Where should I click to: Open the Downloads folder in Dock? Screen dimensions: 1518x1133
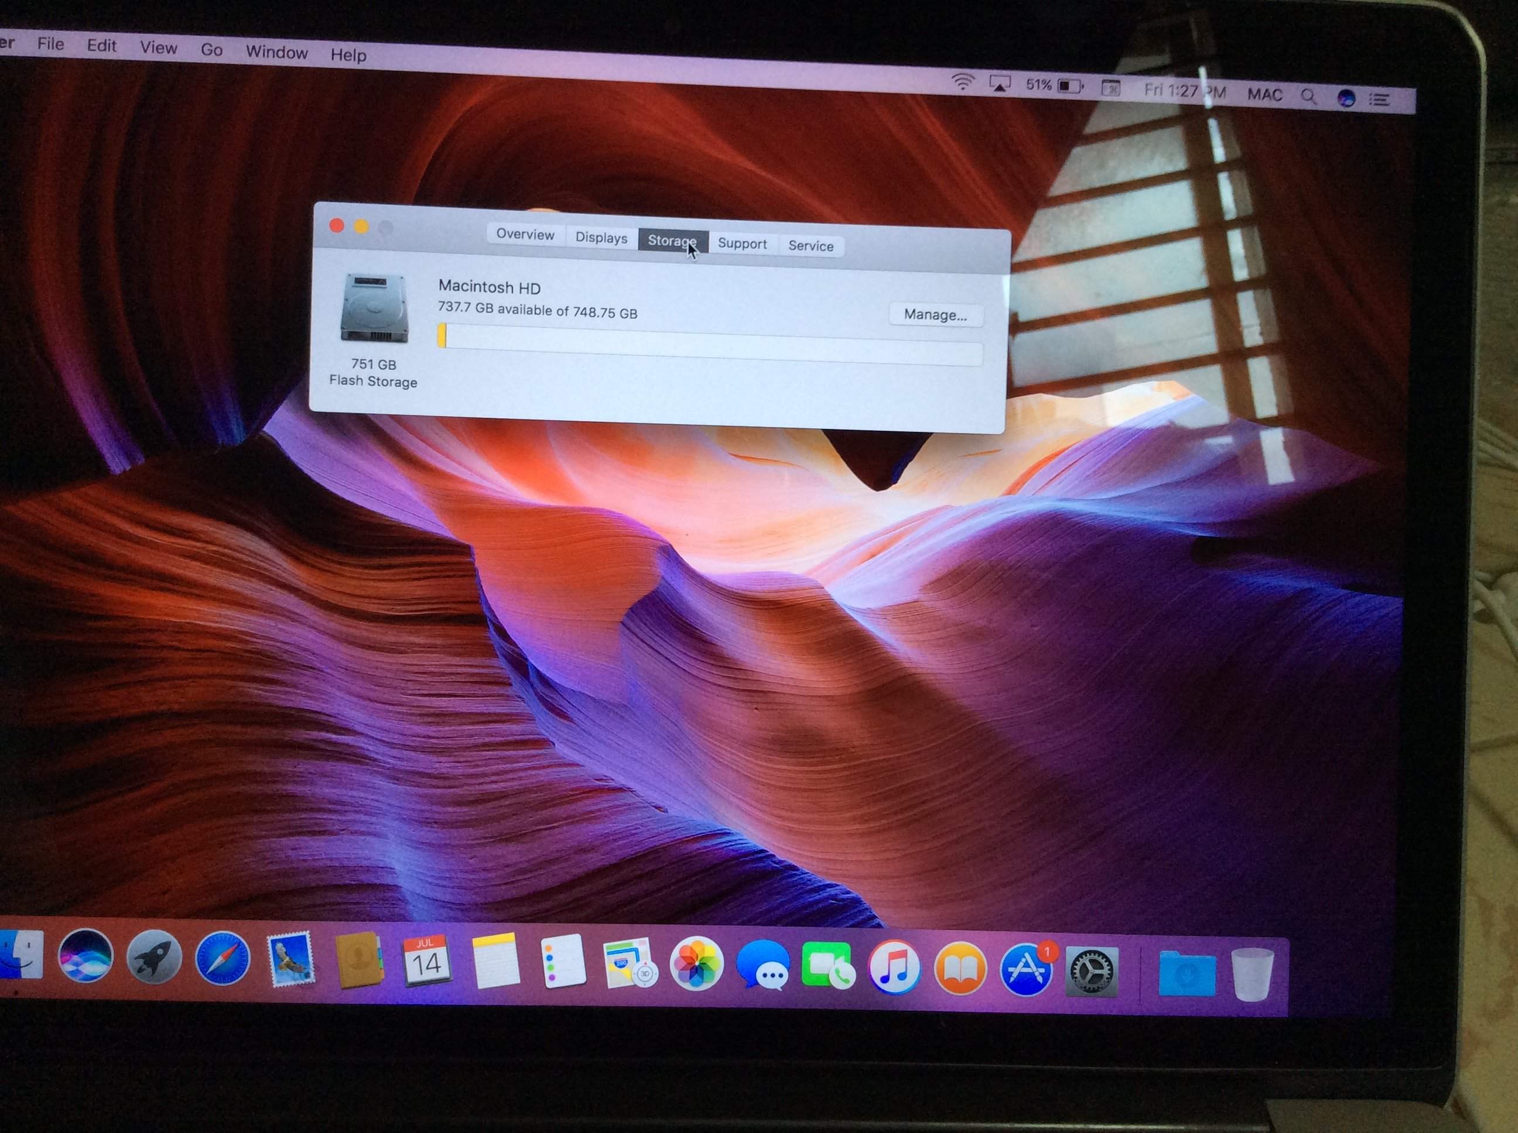pos(1187,973)
